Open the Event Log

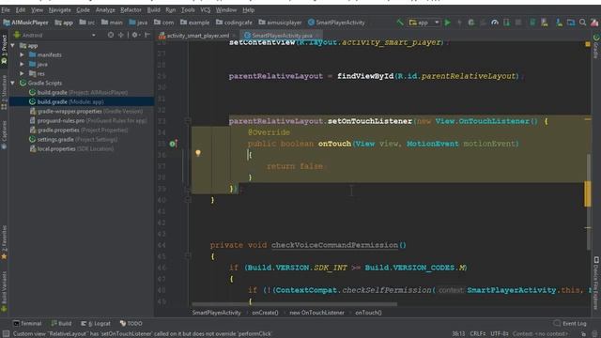coord(570,323)
